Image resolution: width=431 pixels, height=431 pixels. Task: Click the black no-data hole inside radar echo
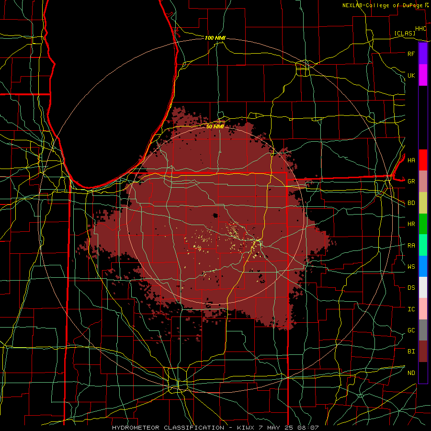pyautogui.click(x=215, y=215)
